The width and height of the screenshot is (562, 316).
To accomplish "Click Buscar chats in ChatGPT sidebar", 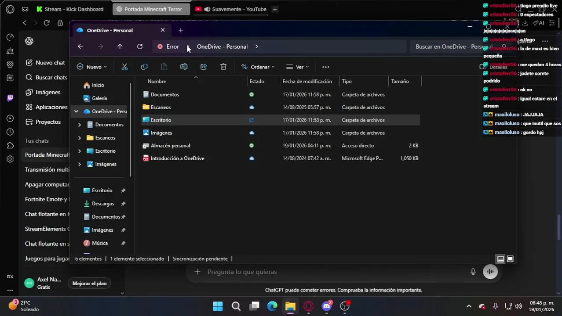I will pyautogui.click(x=47, y=77).
